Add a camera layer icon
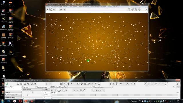 61,84
